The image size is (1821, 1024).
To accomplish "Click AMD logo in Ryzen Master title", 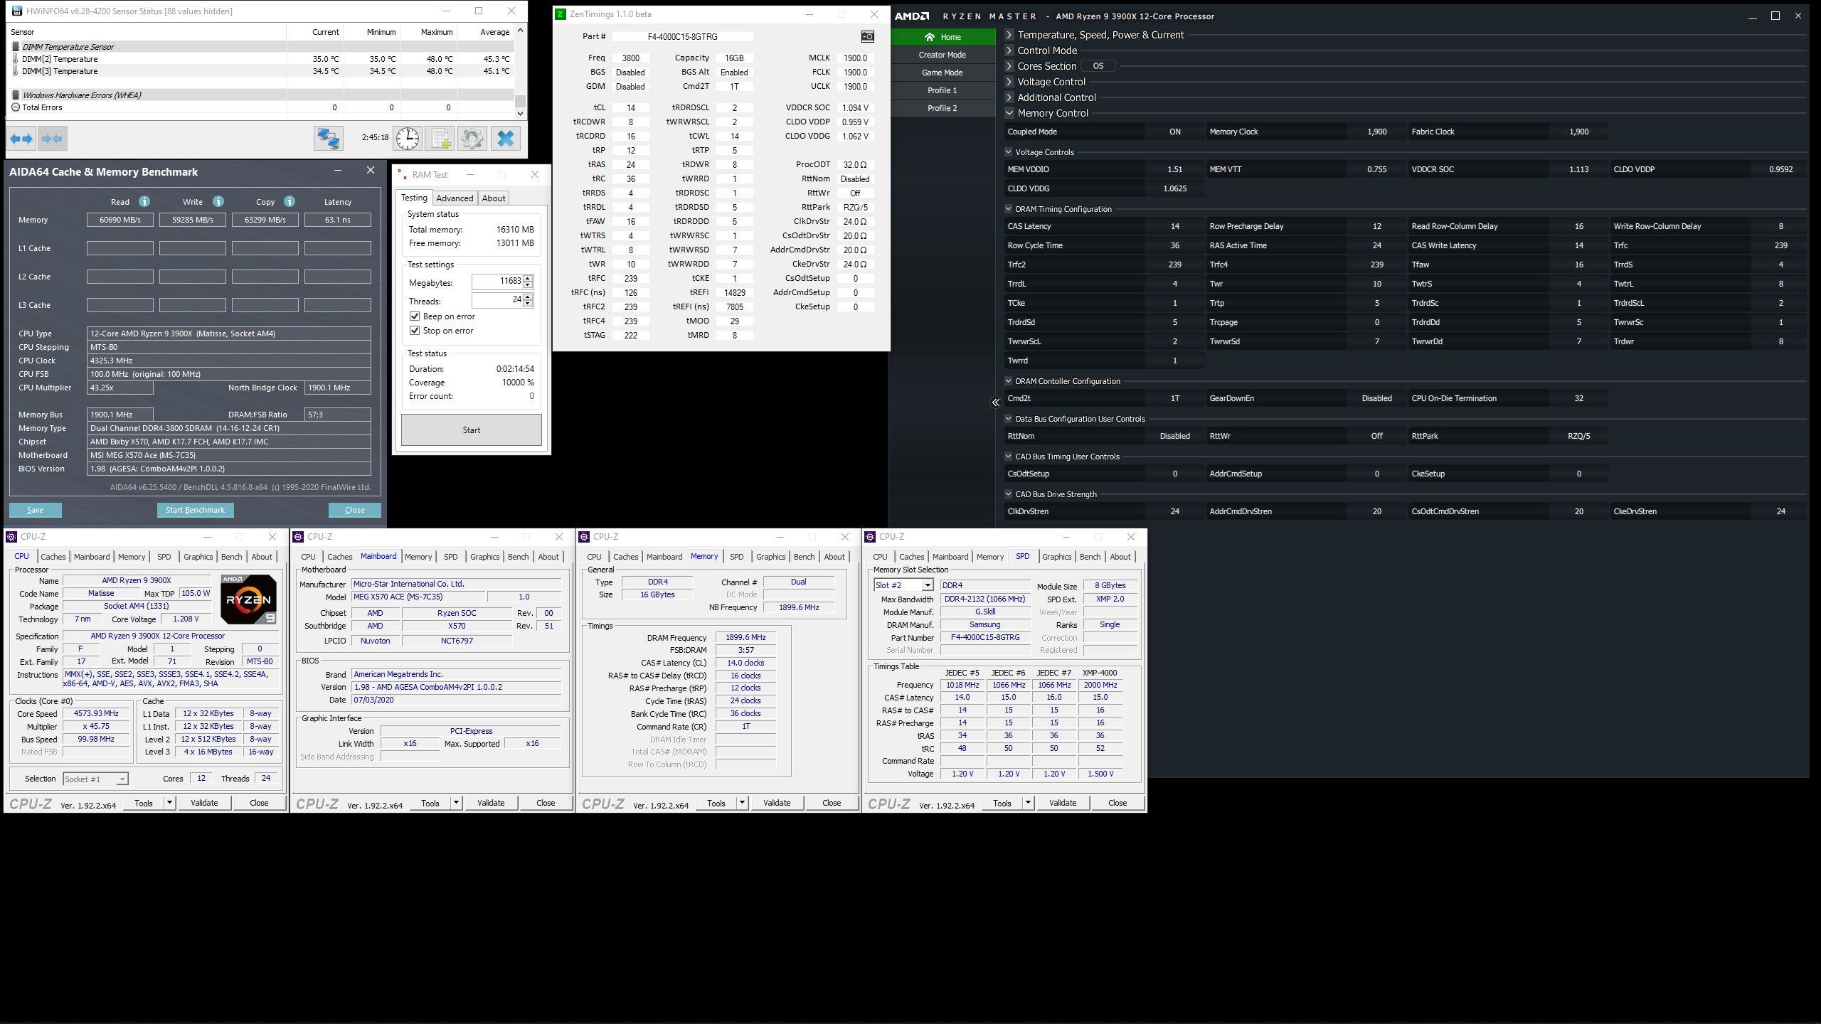I will coord(912,16).
